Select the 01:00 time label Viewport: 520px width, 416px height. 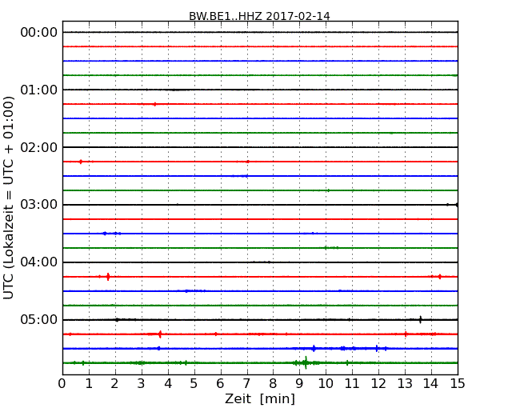(39, 90)
